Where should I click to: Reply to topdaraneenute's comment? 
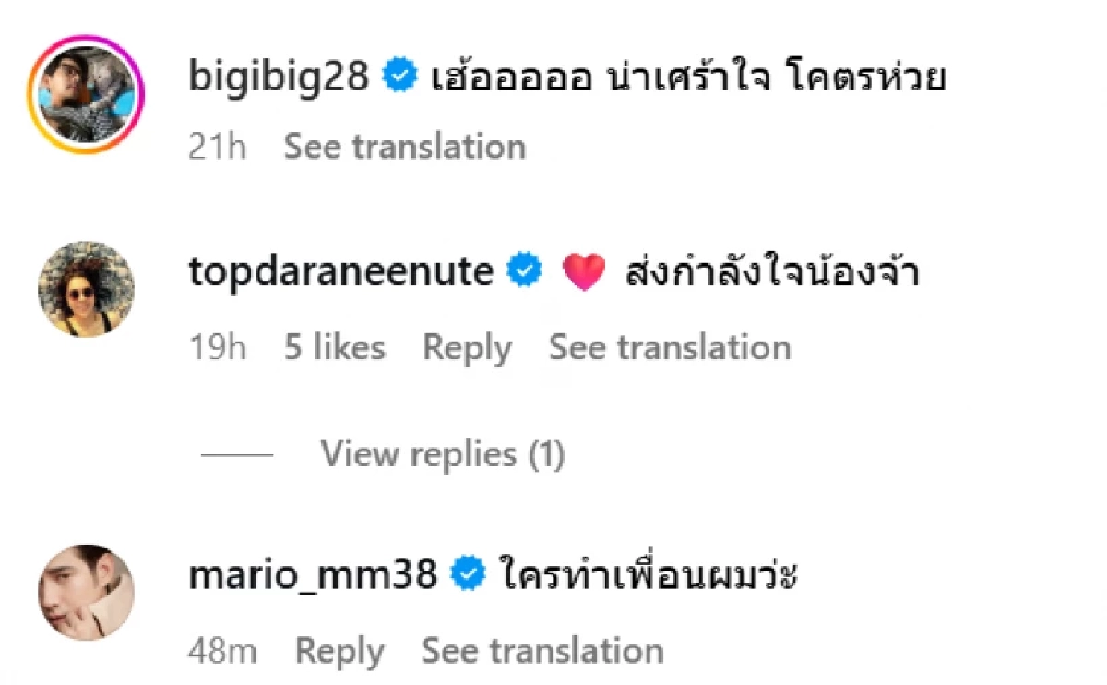point(467,348)
